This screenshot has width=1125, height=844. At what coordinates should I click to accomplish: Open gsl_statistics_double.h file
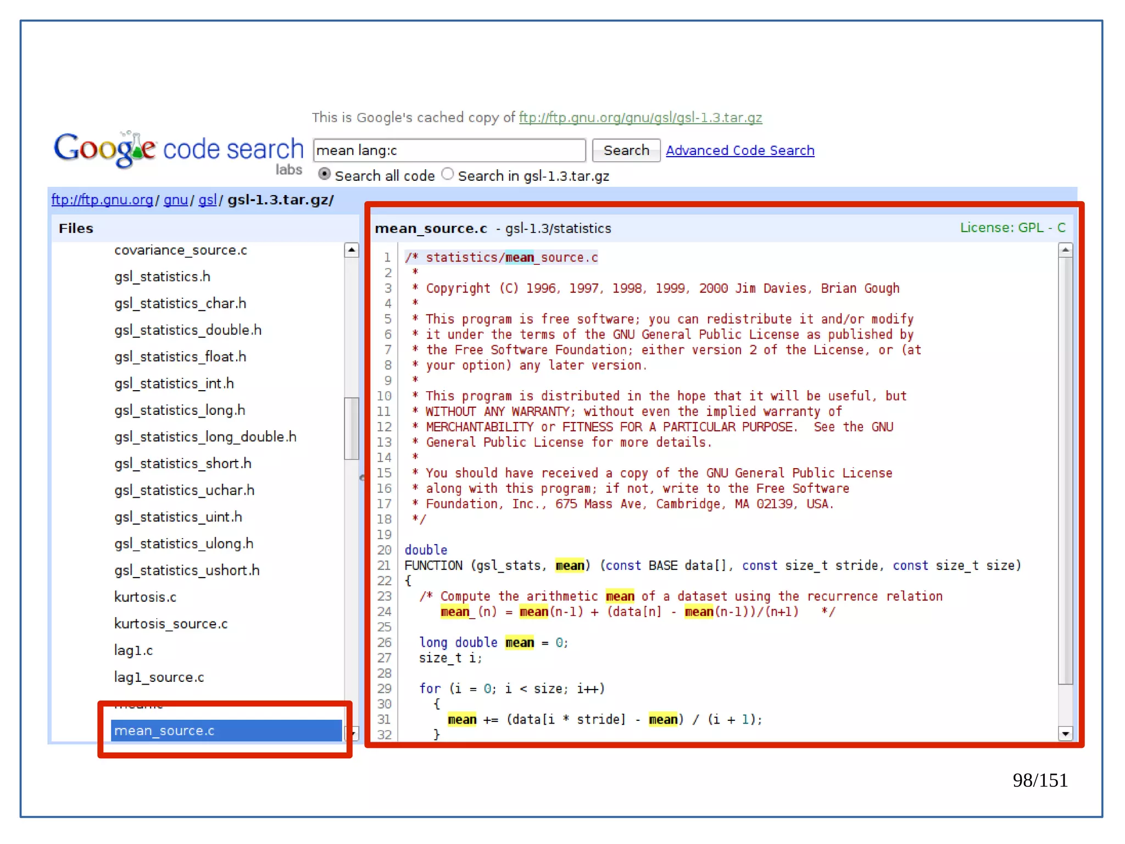click(x=188, y=330)
